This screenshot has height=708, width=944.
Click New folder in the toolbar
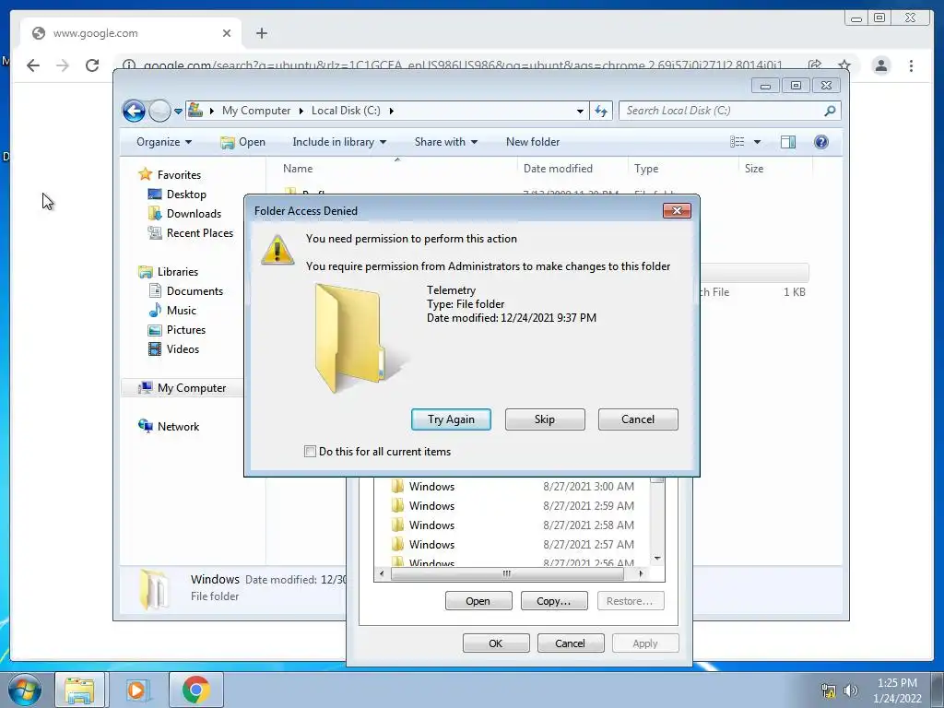point(533,142)
